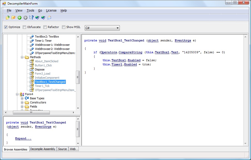Click the Methods folder icon

click(27, 57)
